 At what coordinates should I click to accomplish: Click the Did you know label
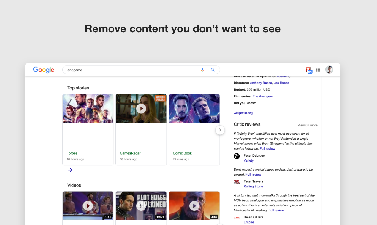pyautogui.click(x=245, y=103)
